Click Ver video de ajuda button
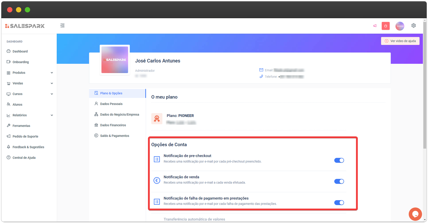The width and height of the screenshot is (428, 223). coord(400,41)
